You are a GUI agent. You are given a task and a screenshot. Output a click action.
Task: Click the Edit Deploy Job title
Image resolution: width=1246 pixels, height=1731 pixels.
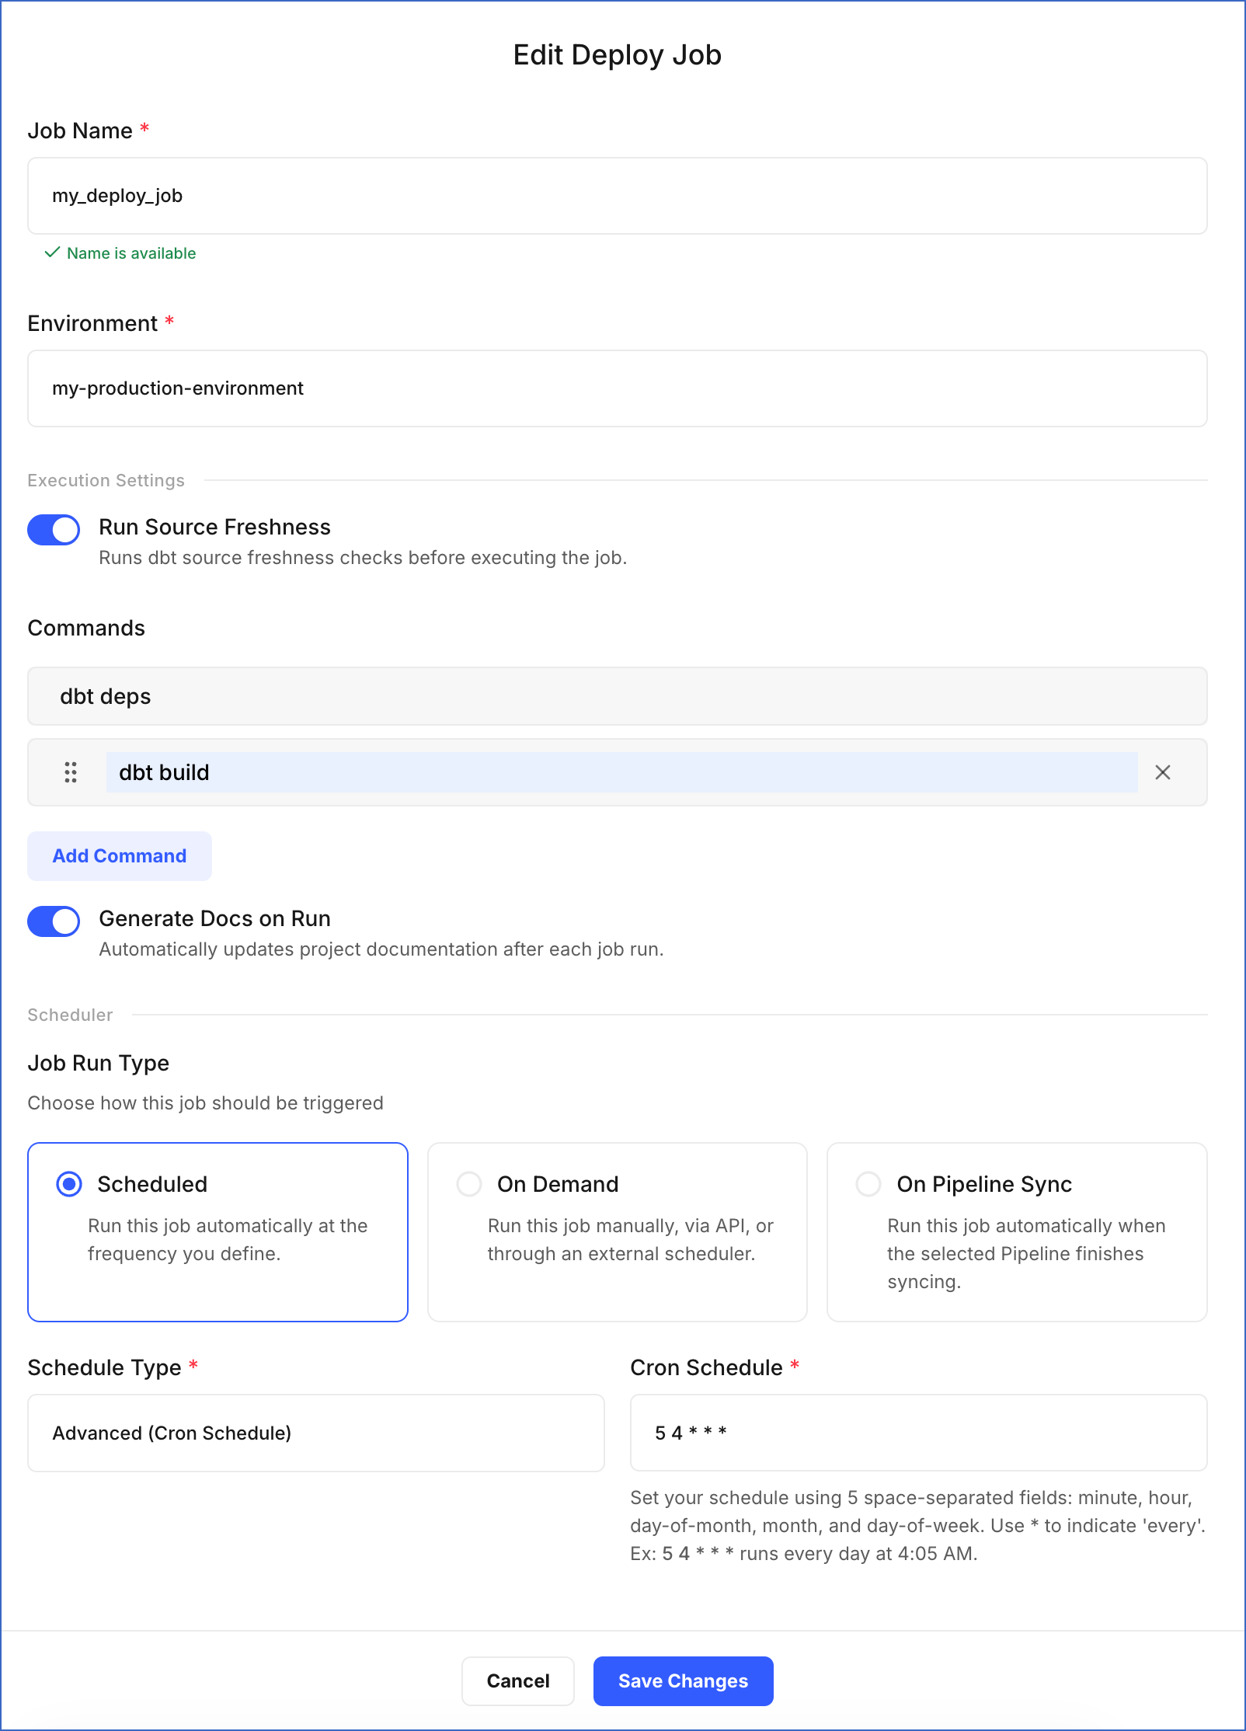[618, 55]
